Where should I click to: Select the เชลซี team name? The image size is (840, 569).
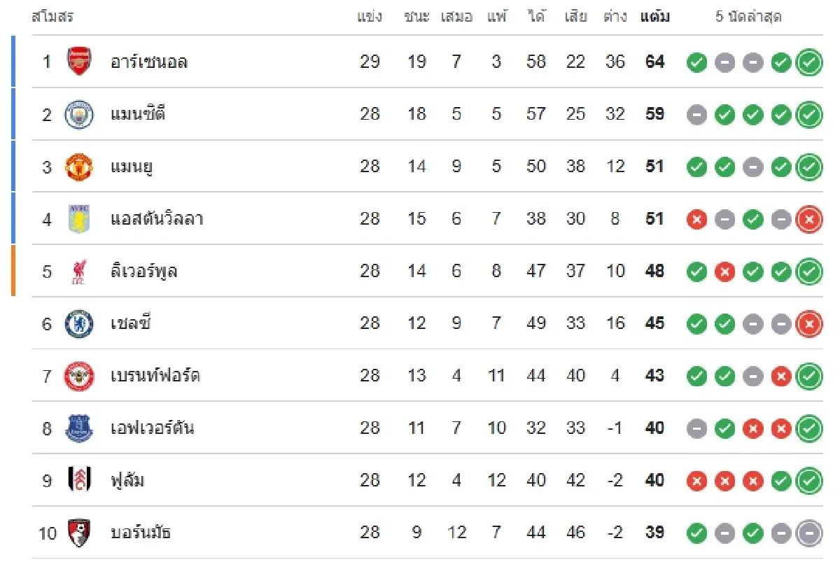tap(131, 323)
